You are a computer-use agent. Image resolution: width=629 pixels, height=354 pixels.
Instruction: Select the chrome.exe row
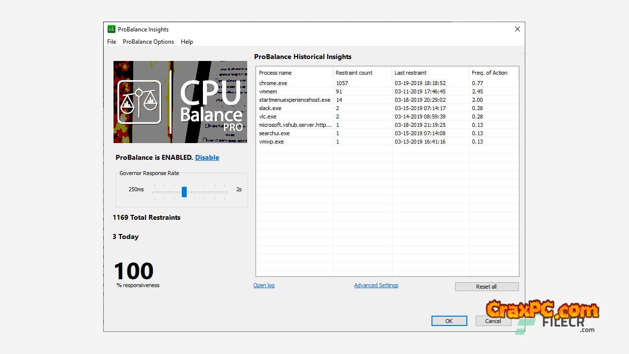click(273, 83)
